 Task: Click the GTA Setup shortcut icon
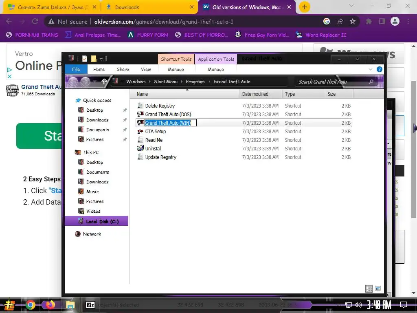(140, 131)
